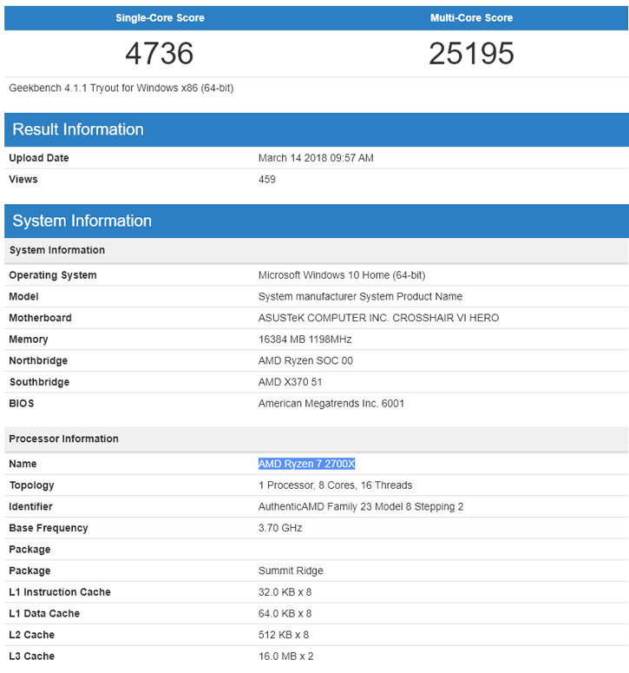The height and width of the screenshot is (673, 629).
Task: Select the Geekbench 4.1.1 Tryout version text
Action: pyautogui.click(x=121, y=88)
